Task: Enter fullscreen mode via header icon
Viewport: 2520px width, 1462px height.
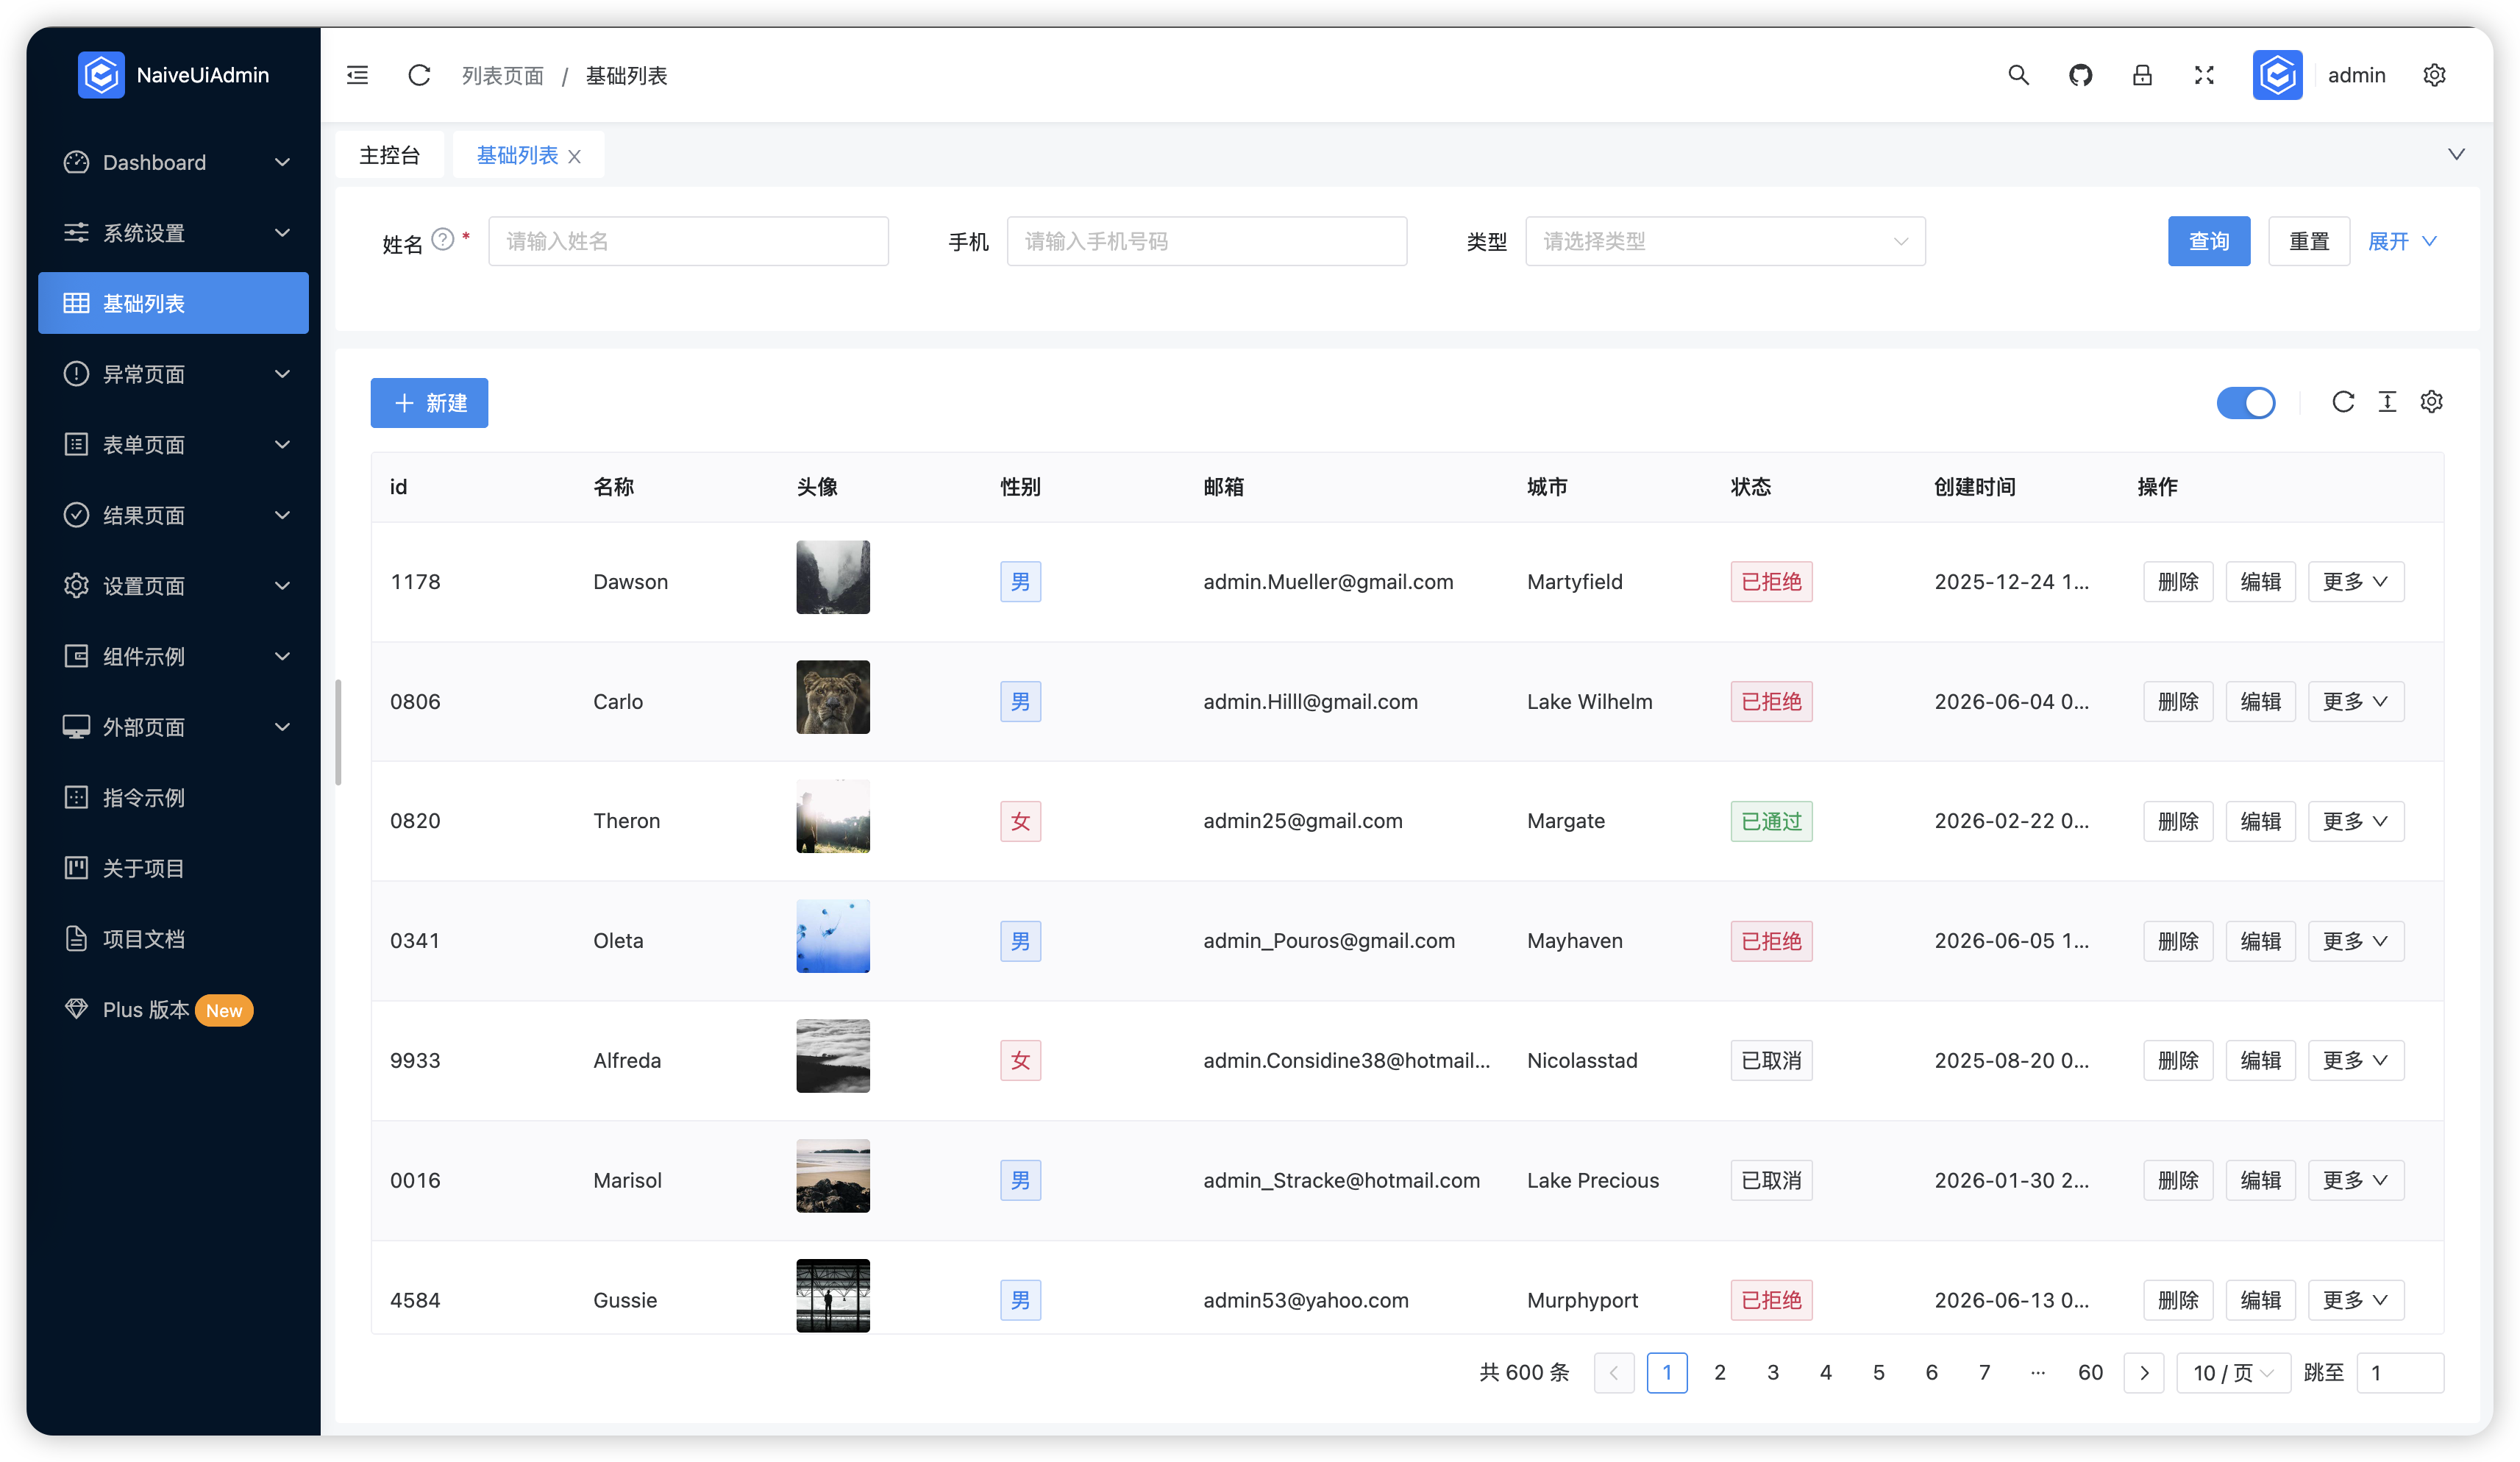Action: [2204, 75]
